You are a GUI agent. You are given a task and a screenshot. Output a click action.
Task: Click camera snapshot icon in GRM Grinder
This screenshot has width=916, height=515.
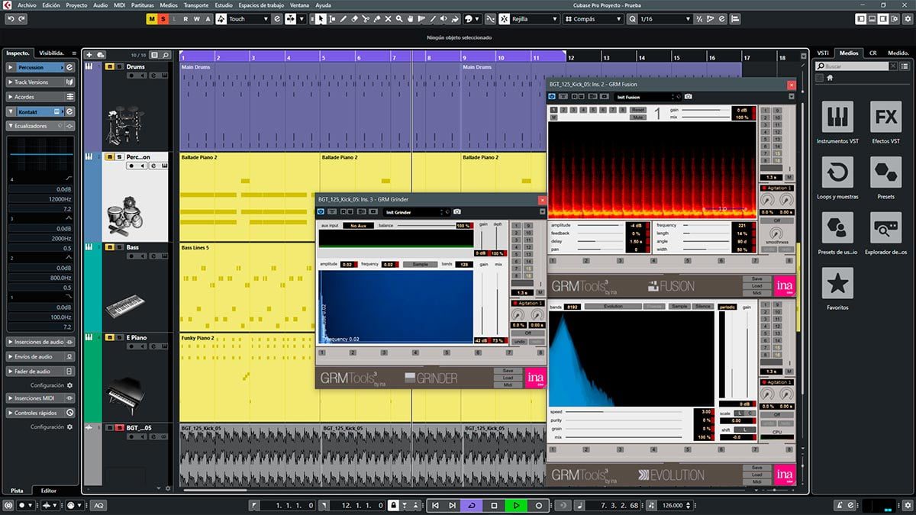tap(457, 212)
